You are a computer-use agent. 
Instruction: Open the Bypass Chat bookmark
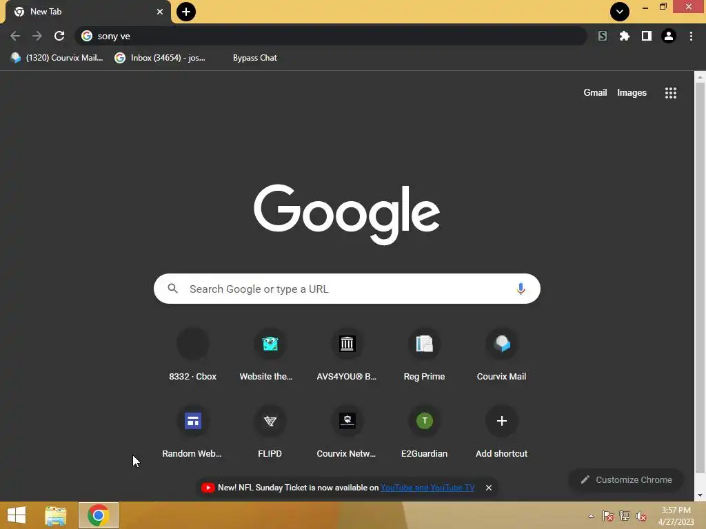pyautogui.click(x=255, y=58)
